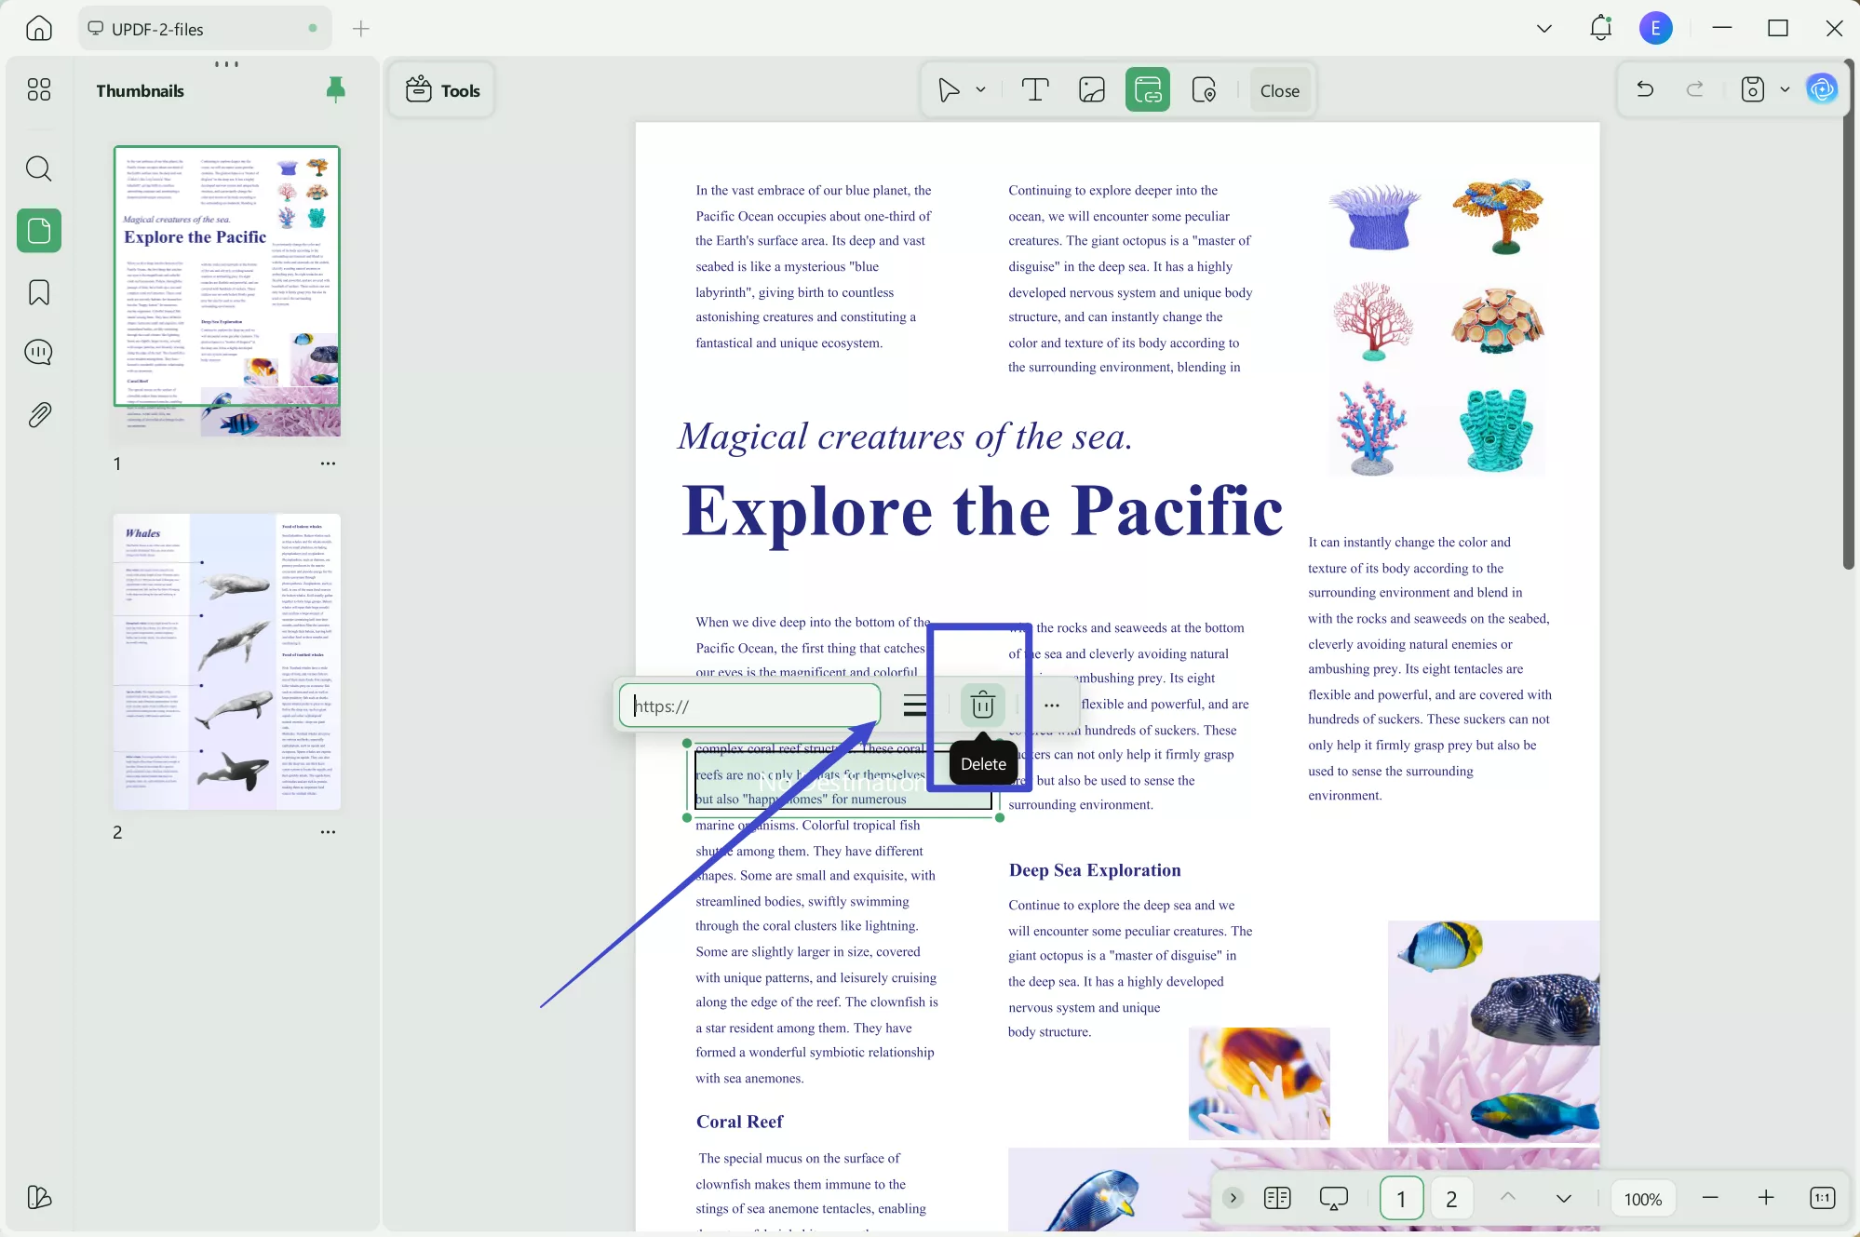Open the attachments paperclip panel
This screenshot has width=1860, height=1237.
click(38, 414)
